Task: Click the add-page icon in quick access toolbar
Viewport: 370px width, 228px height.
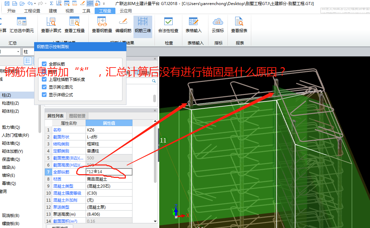Action: (x=97, y=4)
